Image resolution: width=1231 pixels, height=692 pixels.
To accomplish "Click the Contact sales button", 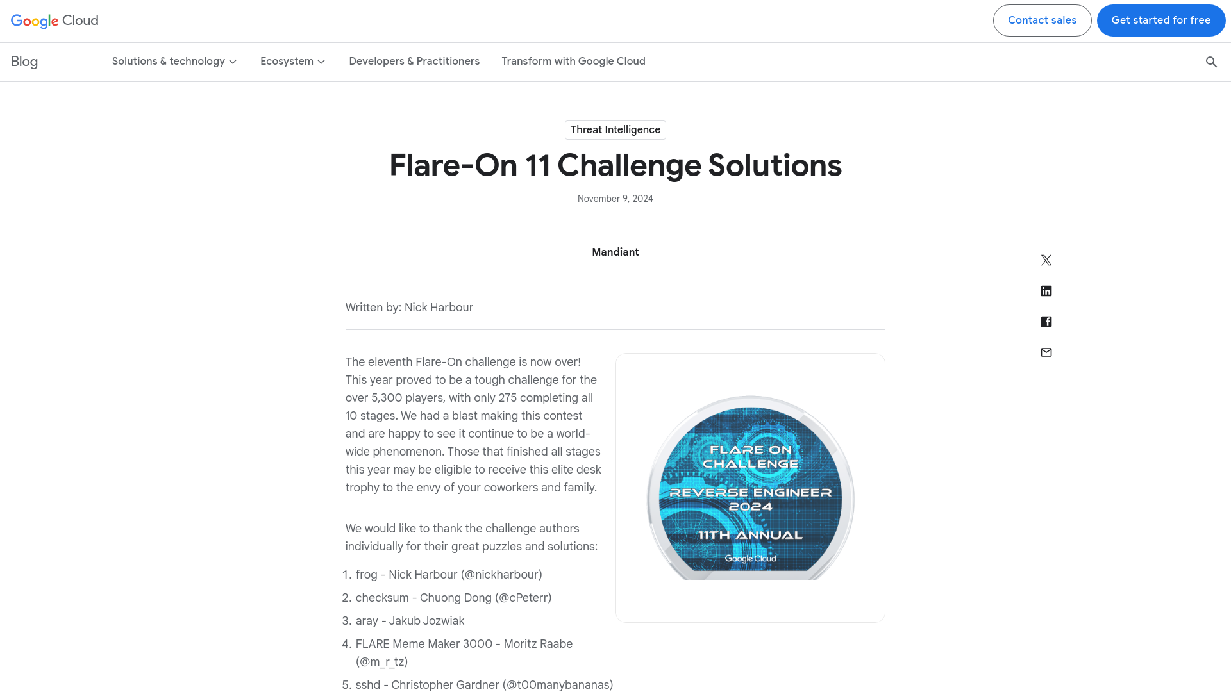I will click(x=1042, y=21).
